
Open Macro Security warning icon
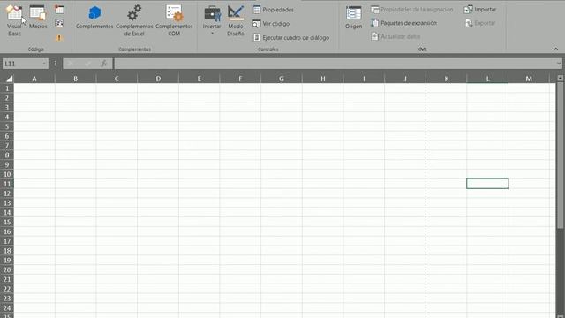point(59,37)
